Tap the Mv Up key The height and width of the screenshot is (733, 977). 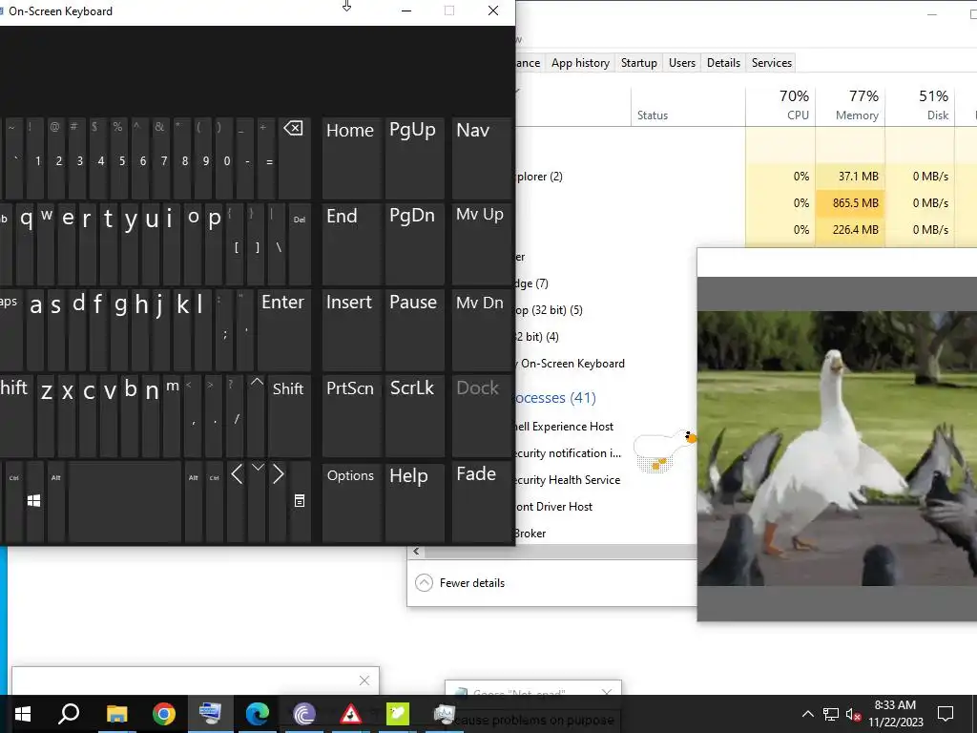pos(482,243)
